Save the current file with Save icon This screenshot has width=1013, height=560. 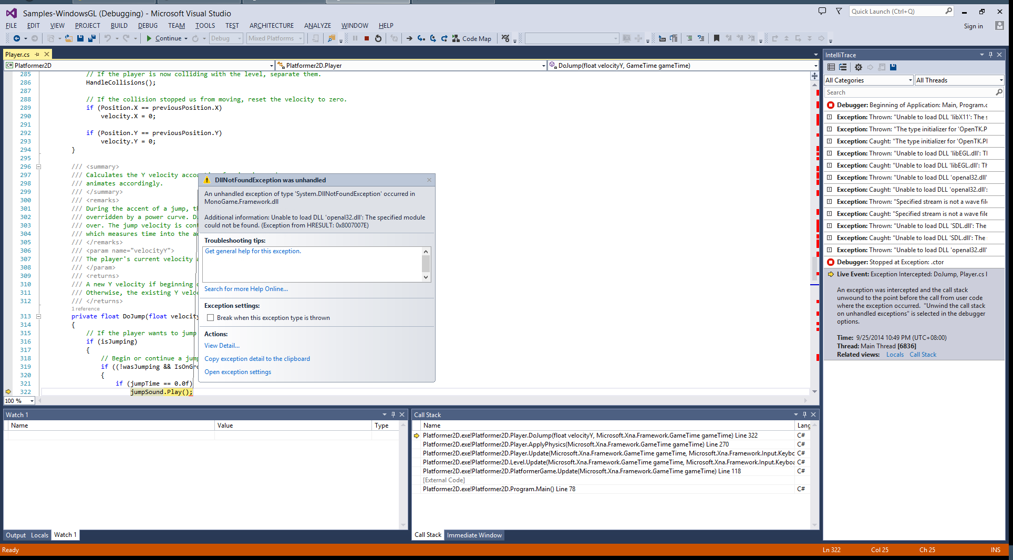pos(80,38)
